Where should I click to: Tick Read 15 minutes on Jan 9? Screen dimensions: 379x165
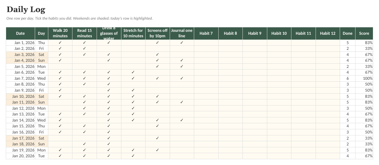point(84,90)
